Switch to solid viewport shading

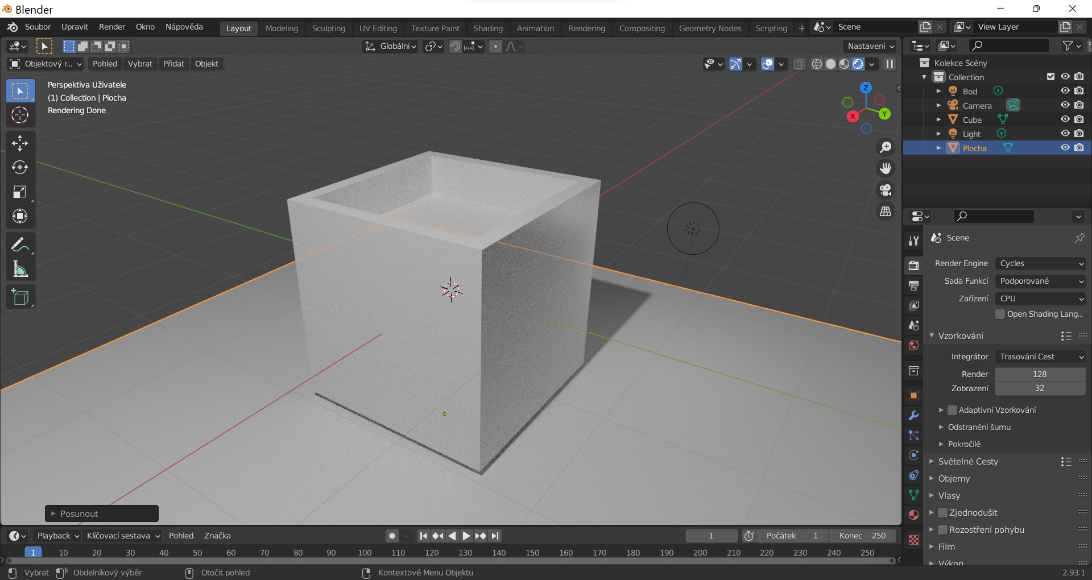(830, 64)
